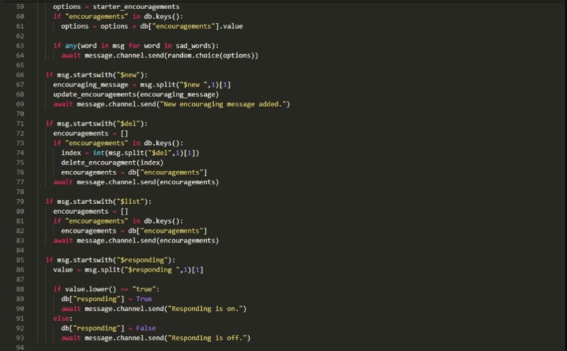Click line number 62 in the gutter
This screenshot has height=351, width=567.
coord(20,36)
